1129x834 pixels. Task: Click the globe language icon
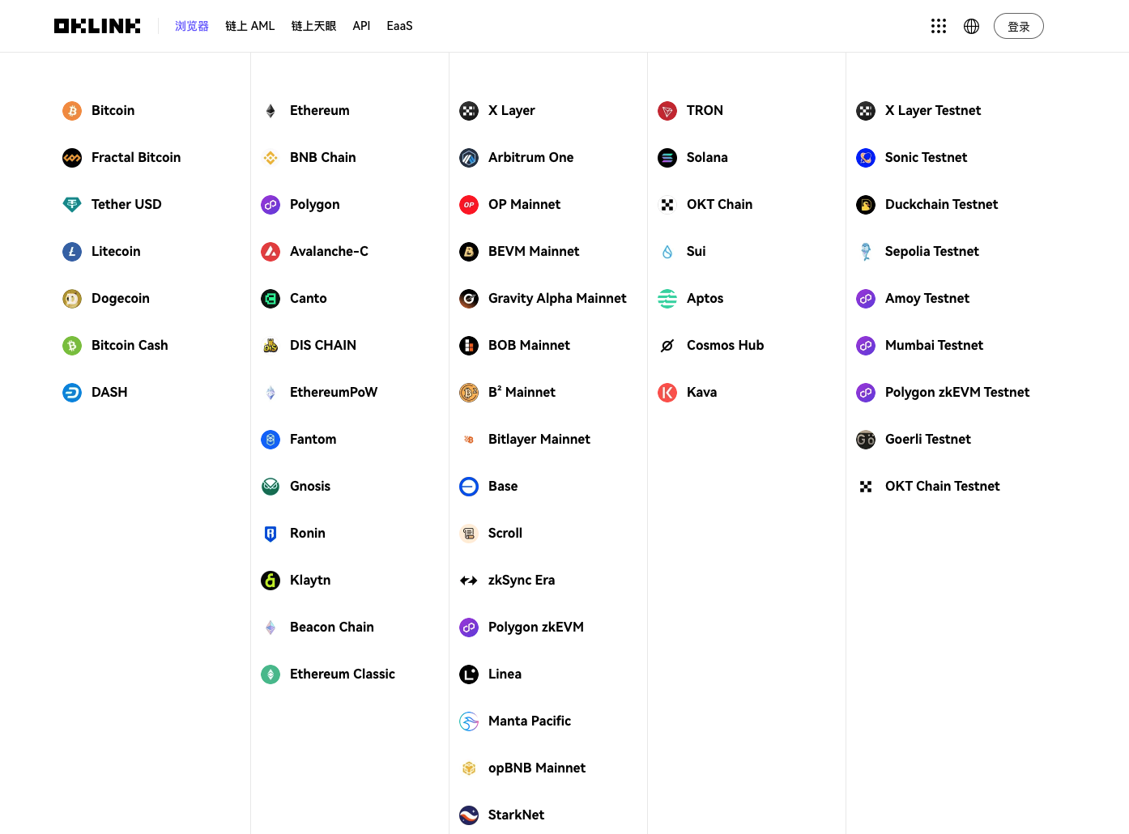(x=972, y=26)
